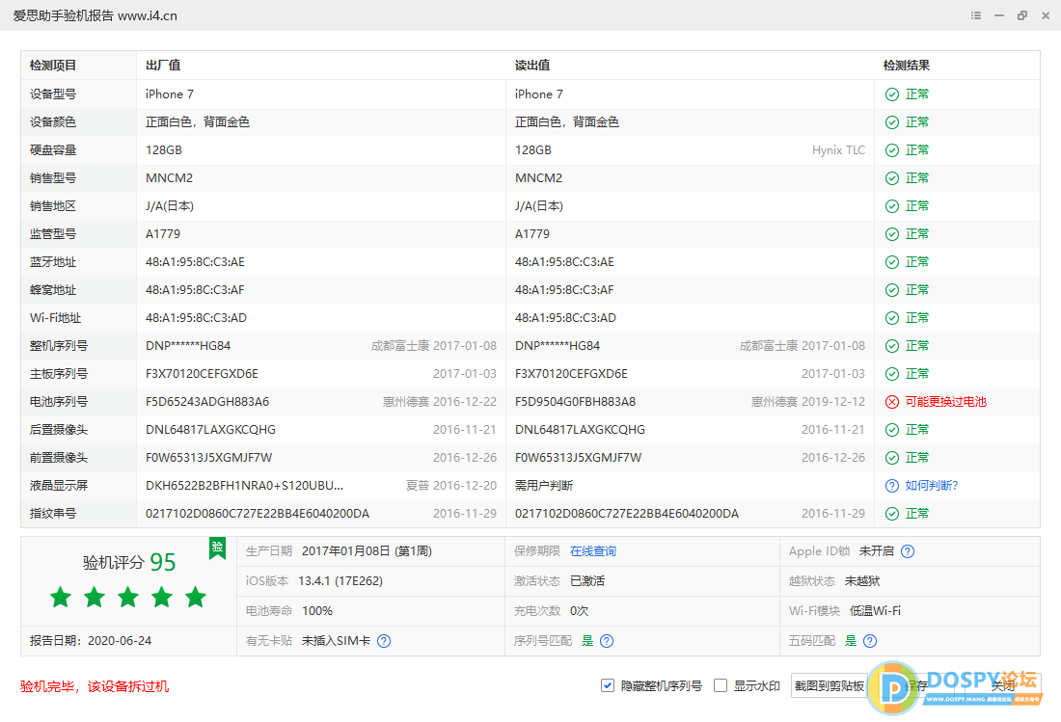The width and height of the screenshot is (1061, 722).
Task: Click the help icon beside 序列号匹配
Action: [607, 641]
